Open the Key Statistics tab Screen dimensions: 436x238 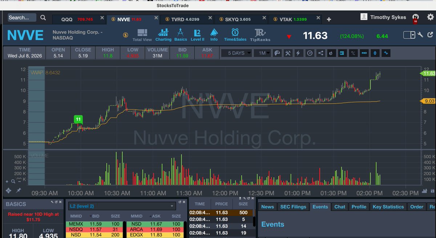[388, 207]
